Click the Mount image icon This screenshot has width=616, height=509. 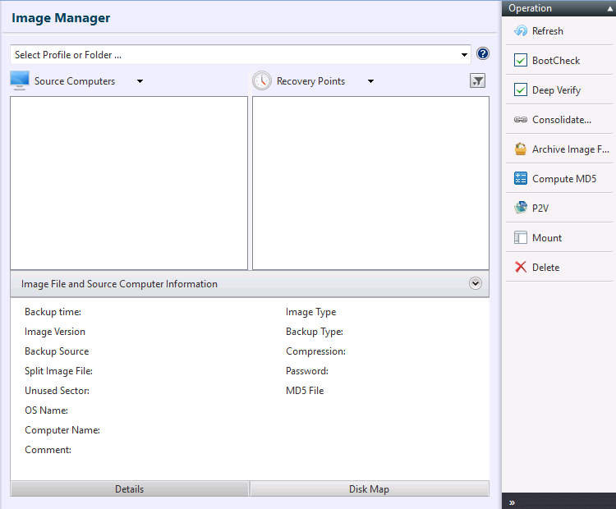pos(520,238)
